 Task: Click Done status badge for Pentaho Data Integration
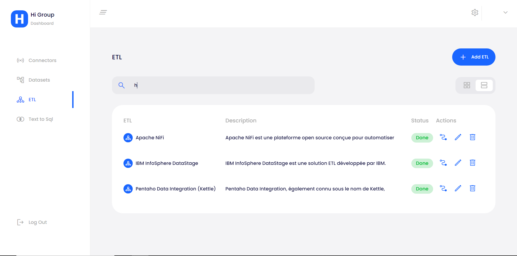point(422,189)
